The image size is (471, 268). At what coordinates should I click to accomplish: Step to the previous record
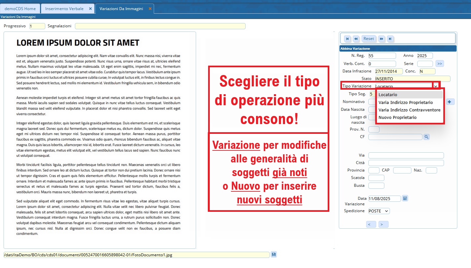point(356,39)
